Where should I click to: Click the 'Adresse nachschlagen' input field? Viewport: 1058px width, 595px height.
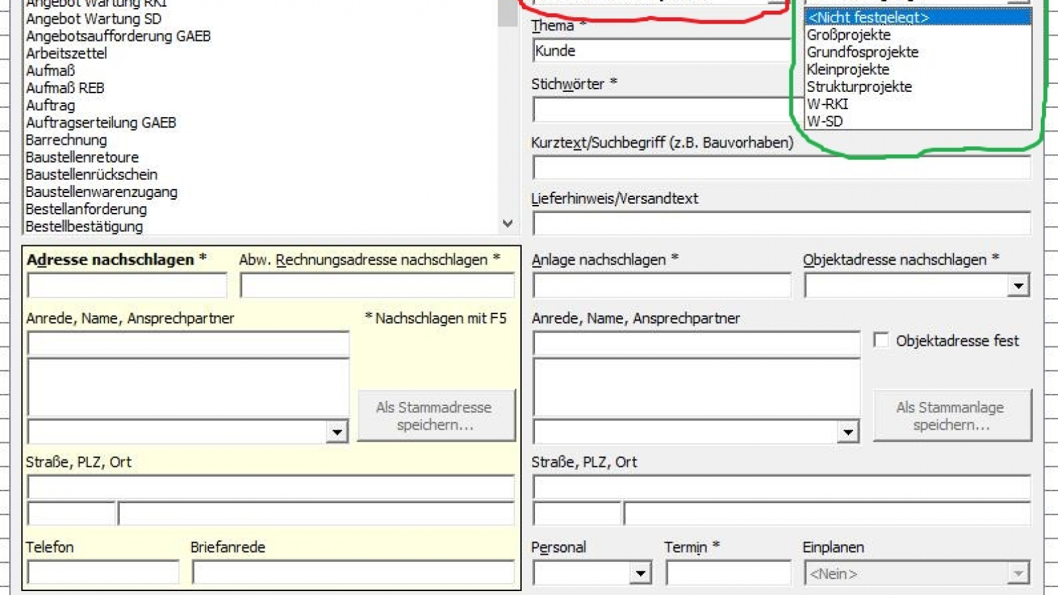point(127,286)
